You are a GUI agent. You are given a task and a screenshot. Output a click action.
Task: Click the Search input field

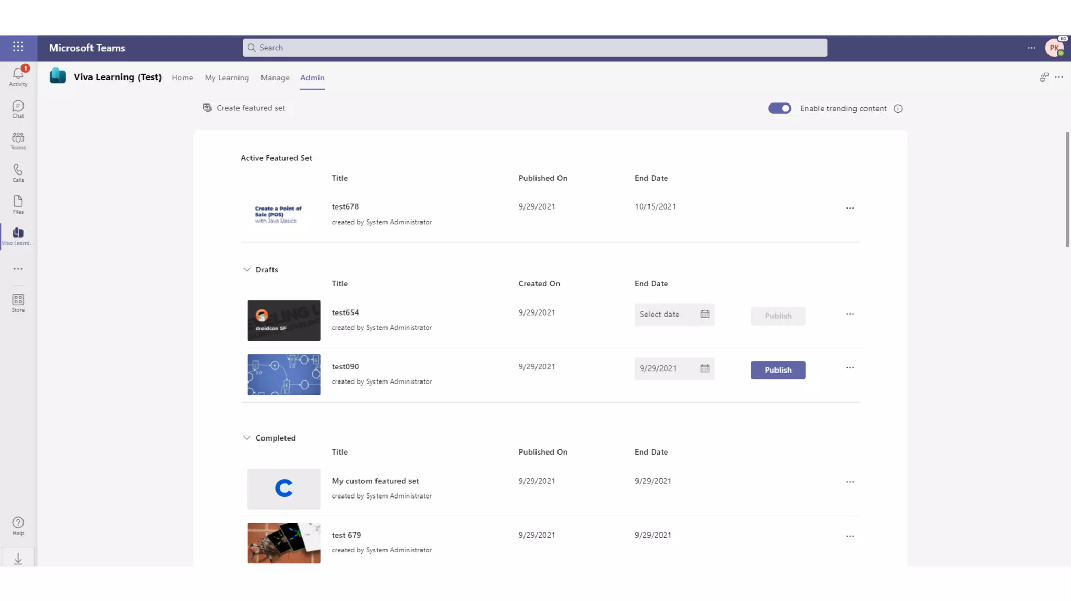click(534, 48)
